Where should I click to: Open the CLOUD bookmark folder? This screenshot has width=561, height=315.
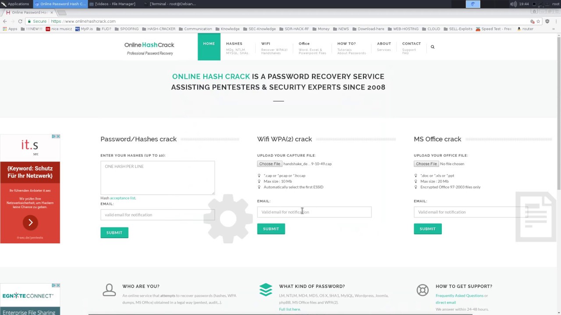click(x=431, y=29)
